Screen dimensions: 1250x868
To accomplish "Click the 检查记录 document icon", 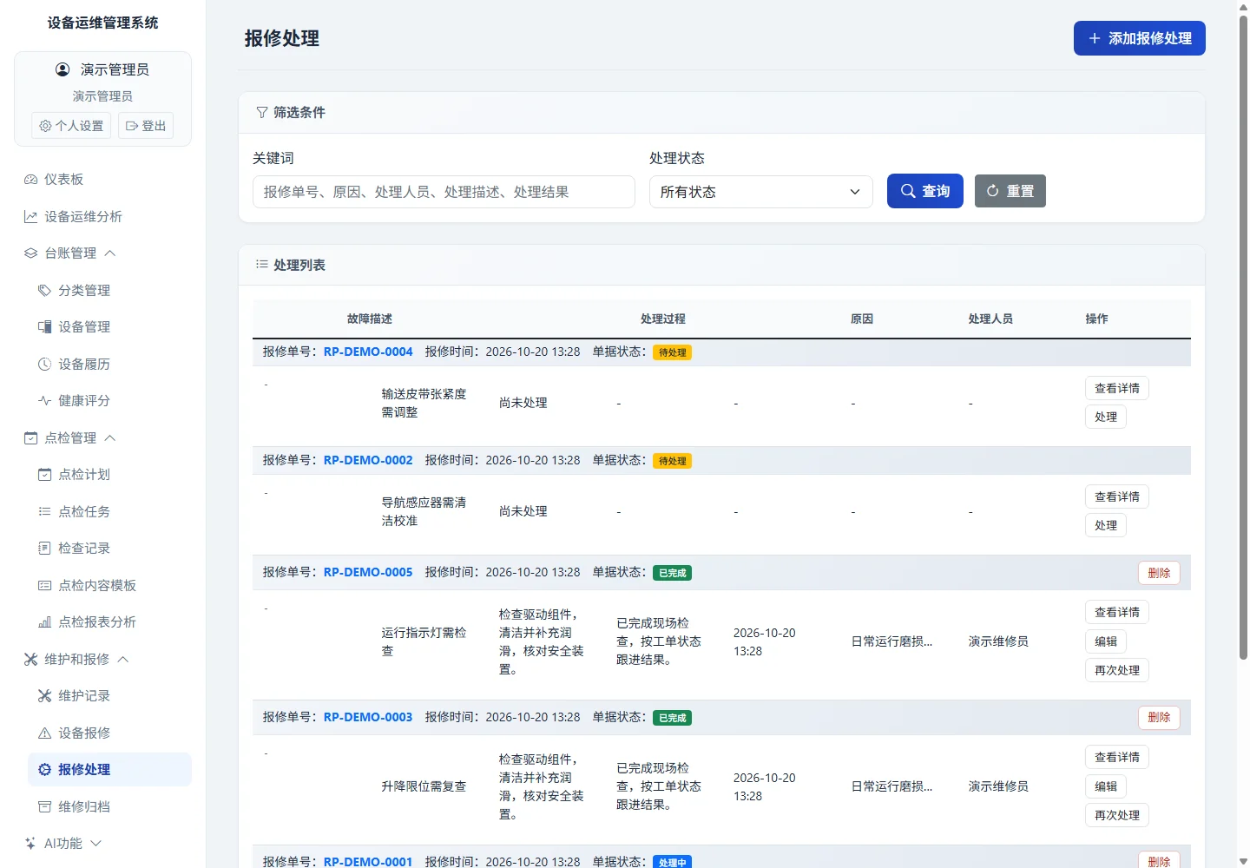I will [x=44, y=549].
